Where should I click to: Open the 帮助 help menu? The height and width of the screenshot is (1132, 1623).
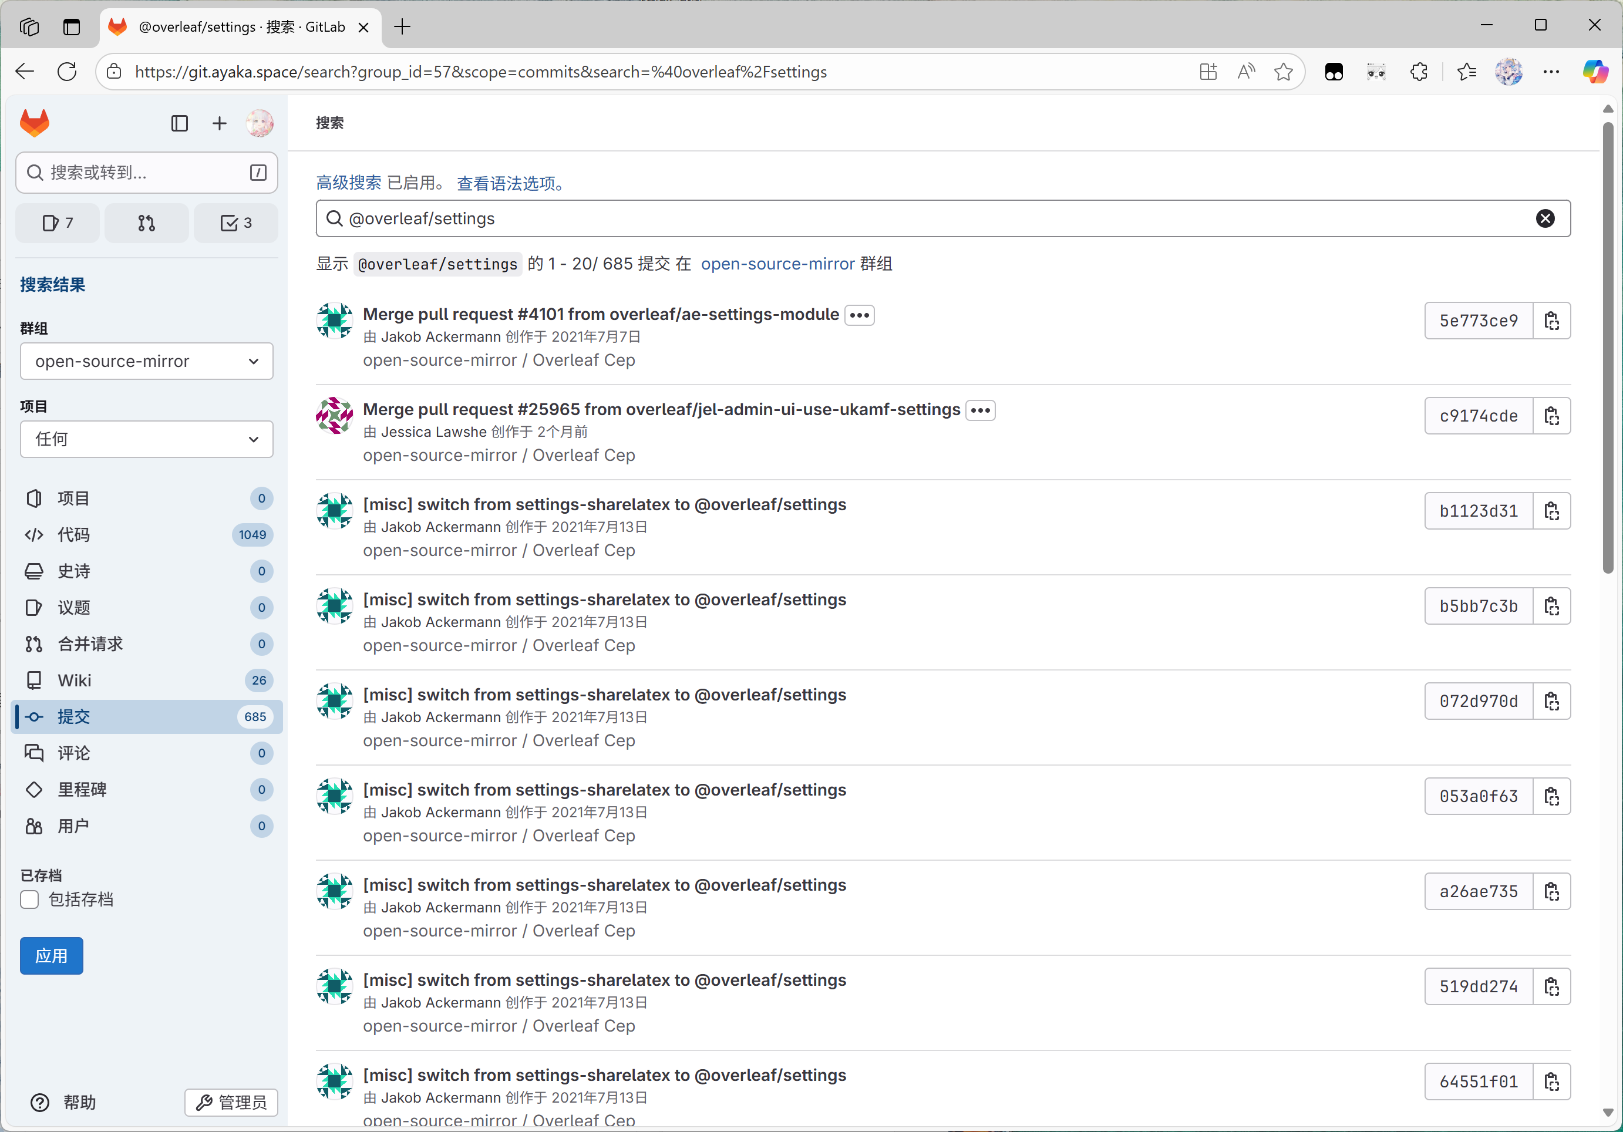coord(65,1101)
